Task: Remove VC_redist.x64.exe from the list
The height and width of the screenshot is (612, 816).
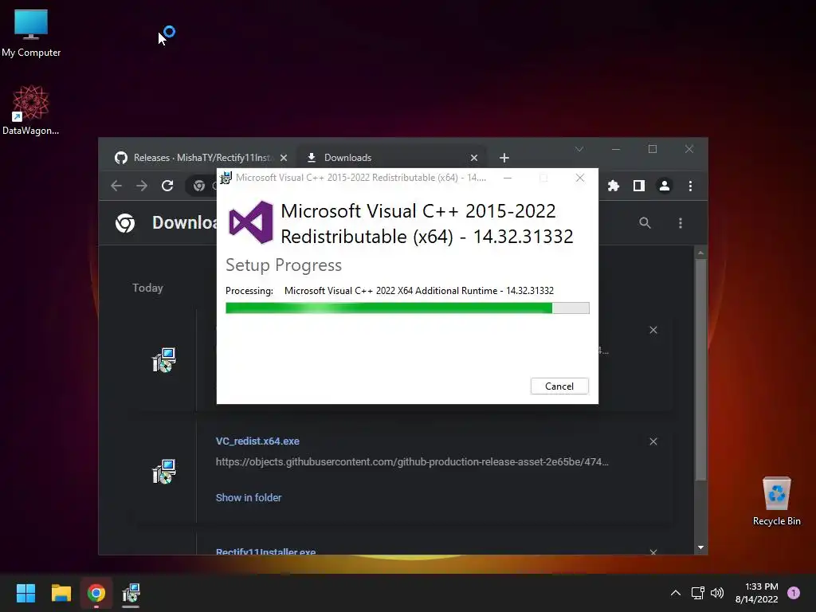Action: tap(653, 441)
